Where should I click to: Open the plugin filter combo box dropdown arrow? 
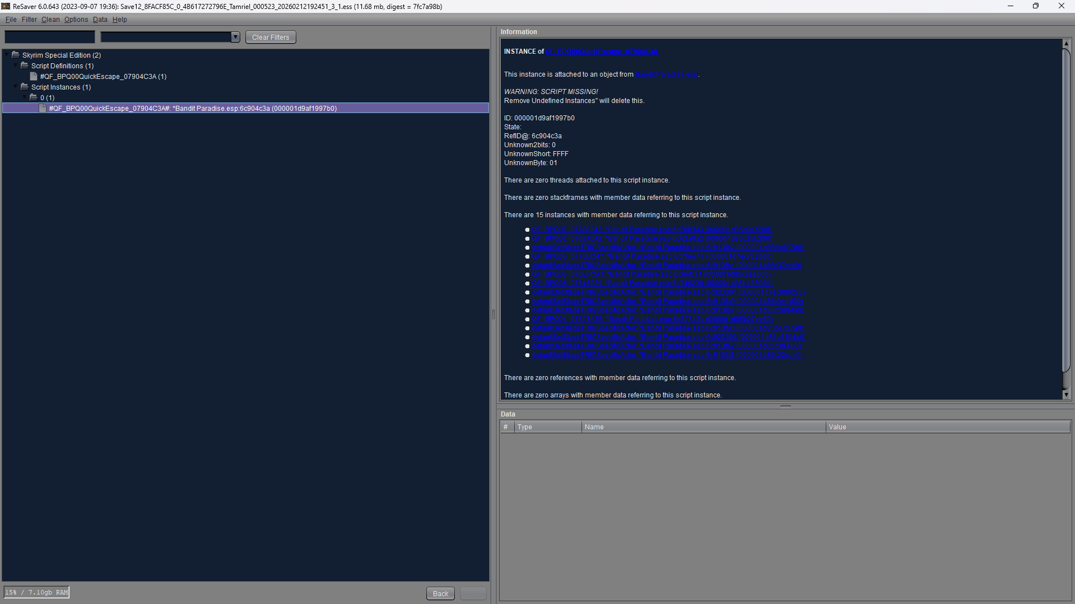coord(235,37)
